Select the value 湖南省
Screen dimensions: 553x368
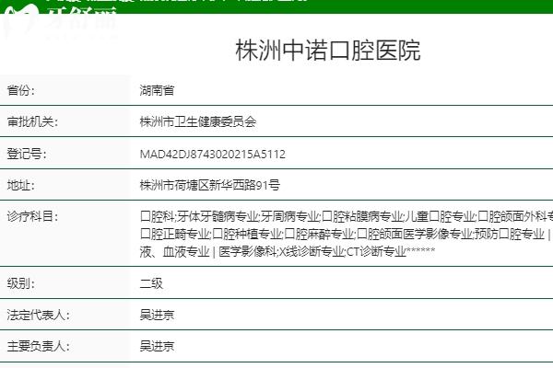(x=157, y=90)
